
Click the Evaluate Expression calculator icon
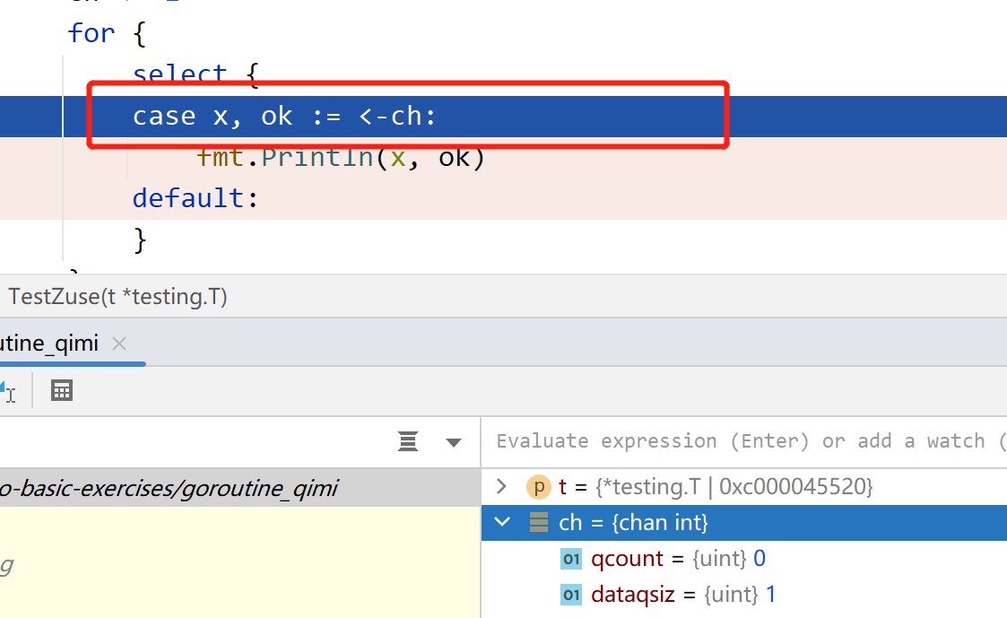coord(61,391)
